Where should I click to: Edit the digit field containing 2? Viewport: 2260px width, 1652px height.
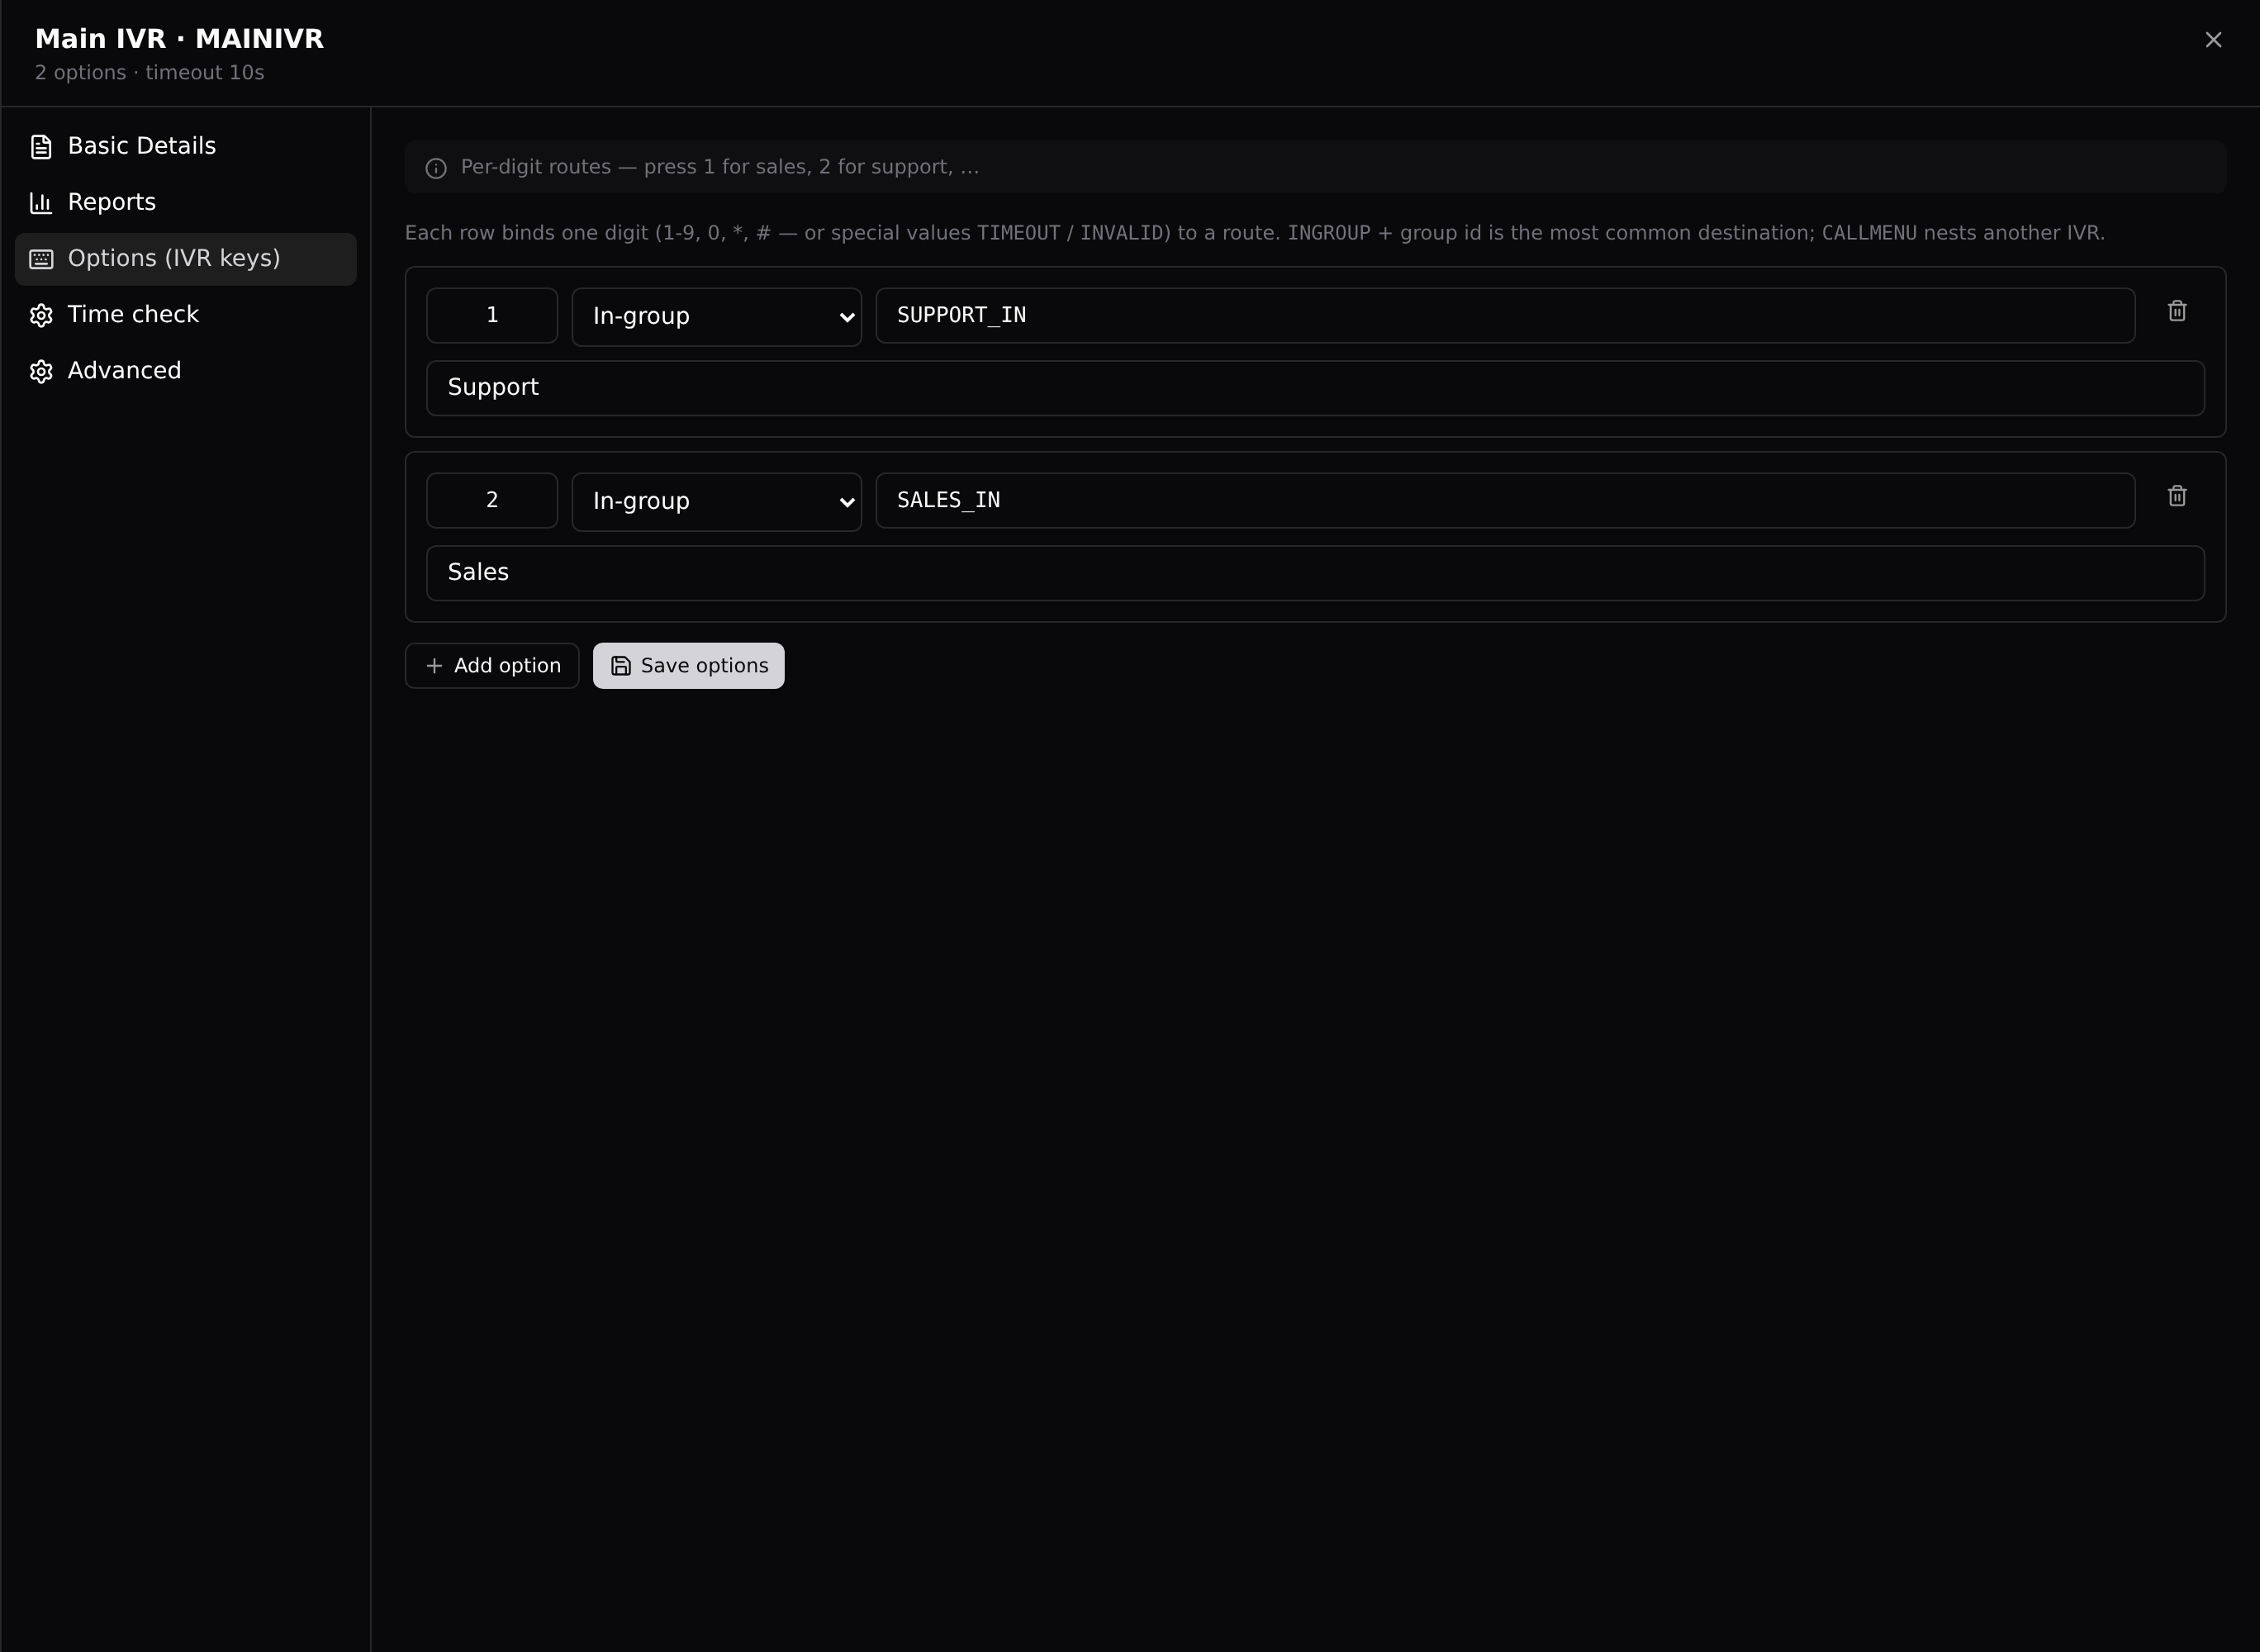[x=492, y=501]
